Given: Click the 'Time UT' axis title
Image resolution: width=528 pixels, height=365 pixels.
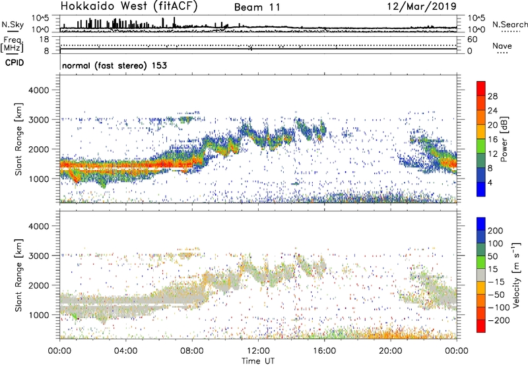Looking at the screenshot, I should pos(258,361).
